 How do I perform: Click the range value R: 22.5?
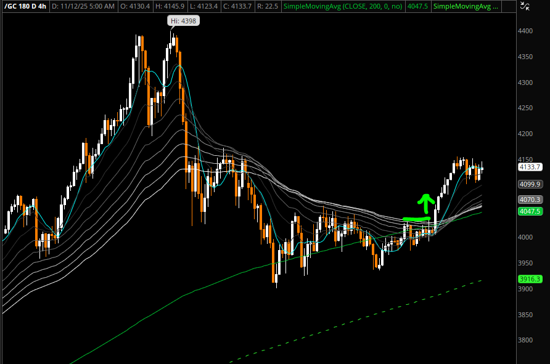[267, 6]
